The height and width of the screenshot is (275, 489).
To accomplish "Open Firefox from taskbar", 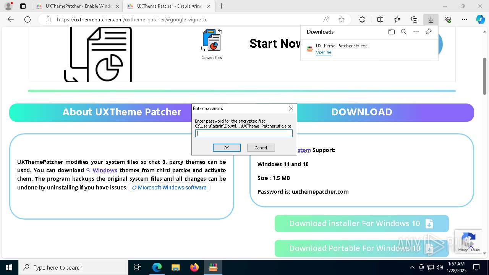I will pos(194,267).
